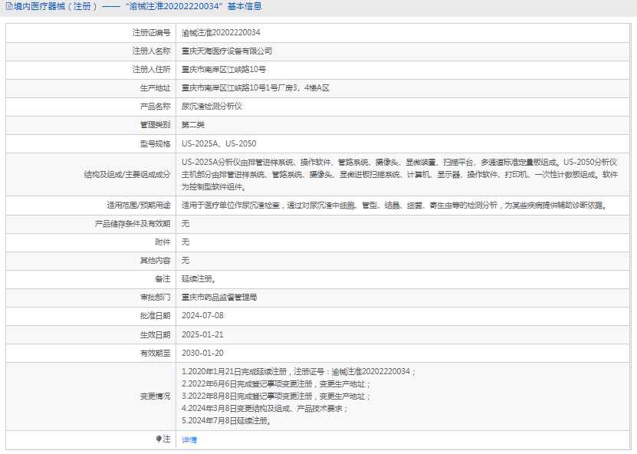
Task: Click the 无 value in 附件 row
Action: tap(186, 242)
